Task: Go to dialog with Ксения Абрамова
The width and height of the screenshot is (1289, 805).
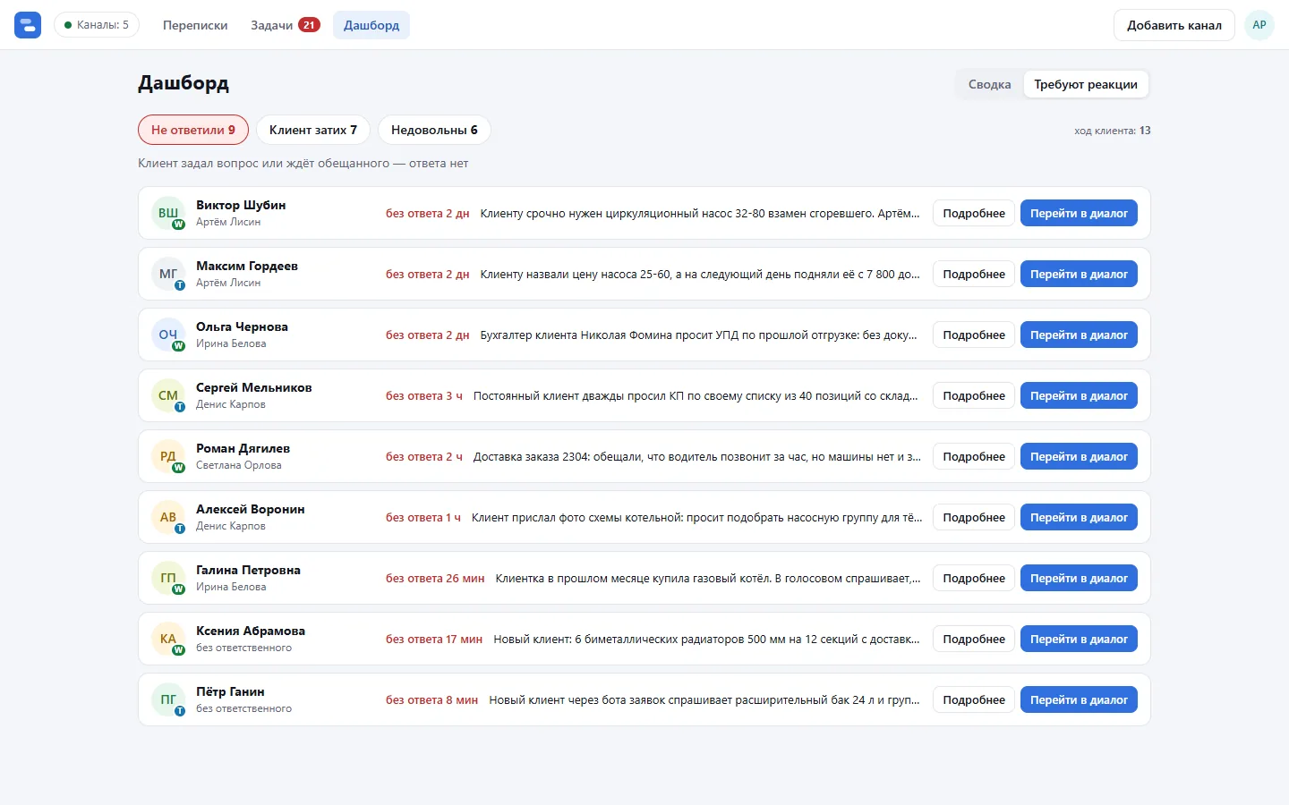Action: [1079, 639]
